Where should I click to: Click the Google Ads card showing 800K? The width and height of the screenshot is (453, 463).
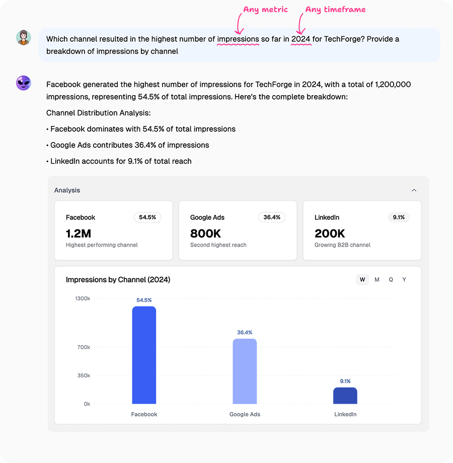click(x=238, y=230)
